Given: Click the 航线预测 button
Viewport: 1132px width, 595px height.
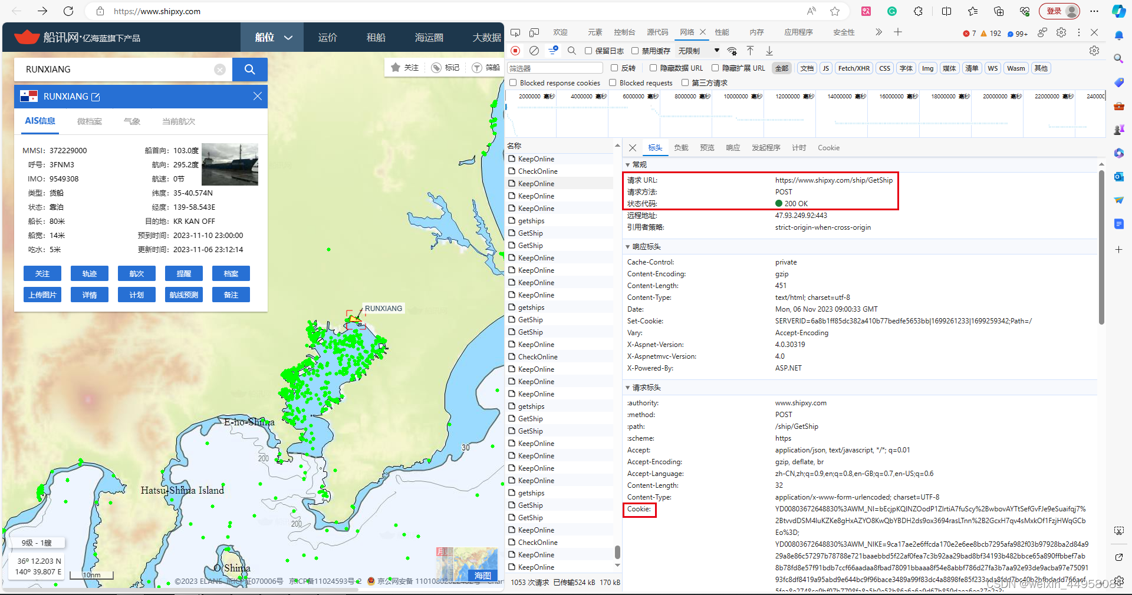Looking at the screenshot, I should pyautogui.click(x=184, y=295).
